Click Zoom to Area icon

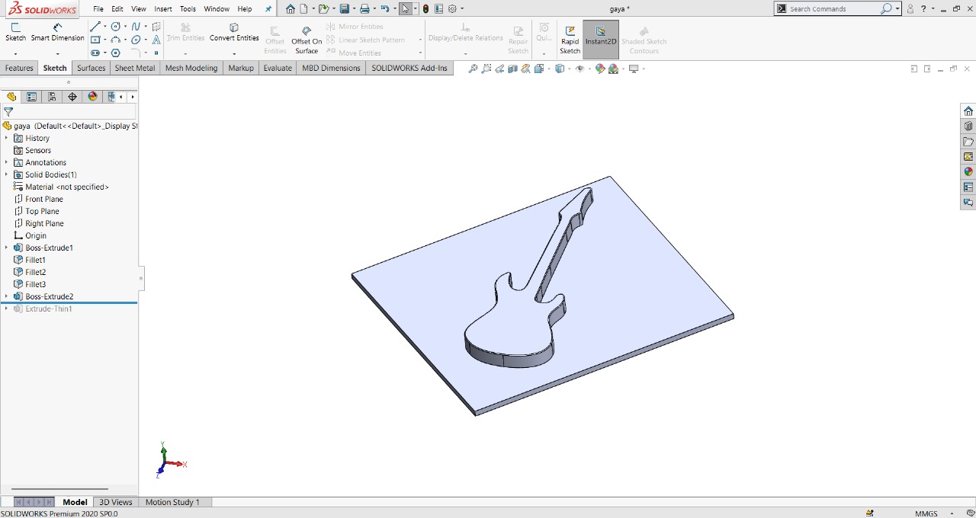pos(486,69)
